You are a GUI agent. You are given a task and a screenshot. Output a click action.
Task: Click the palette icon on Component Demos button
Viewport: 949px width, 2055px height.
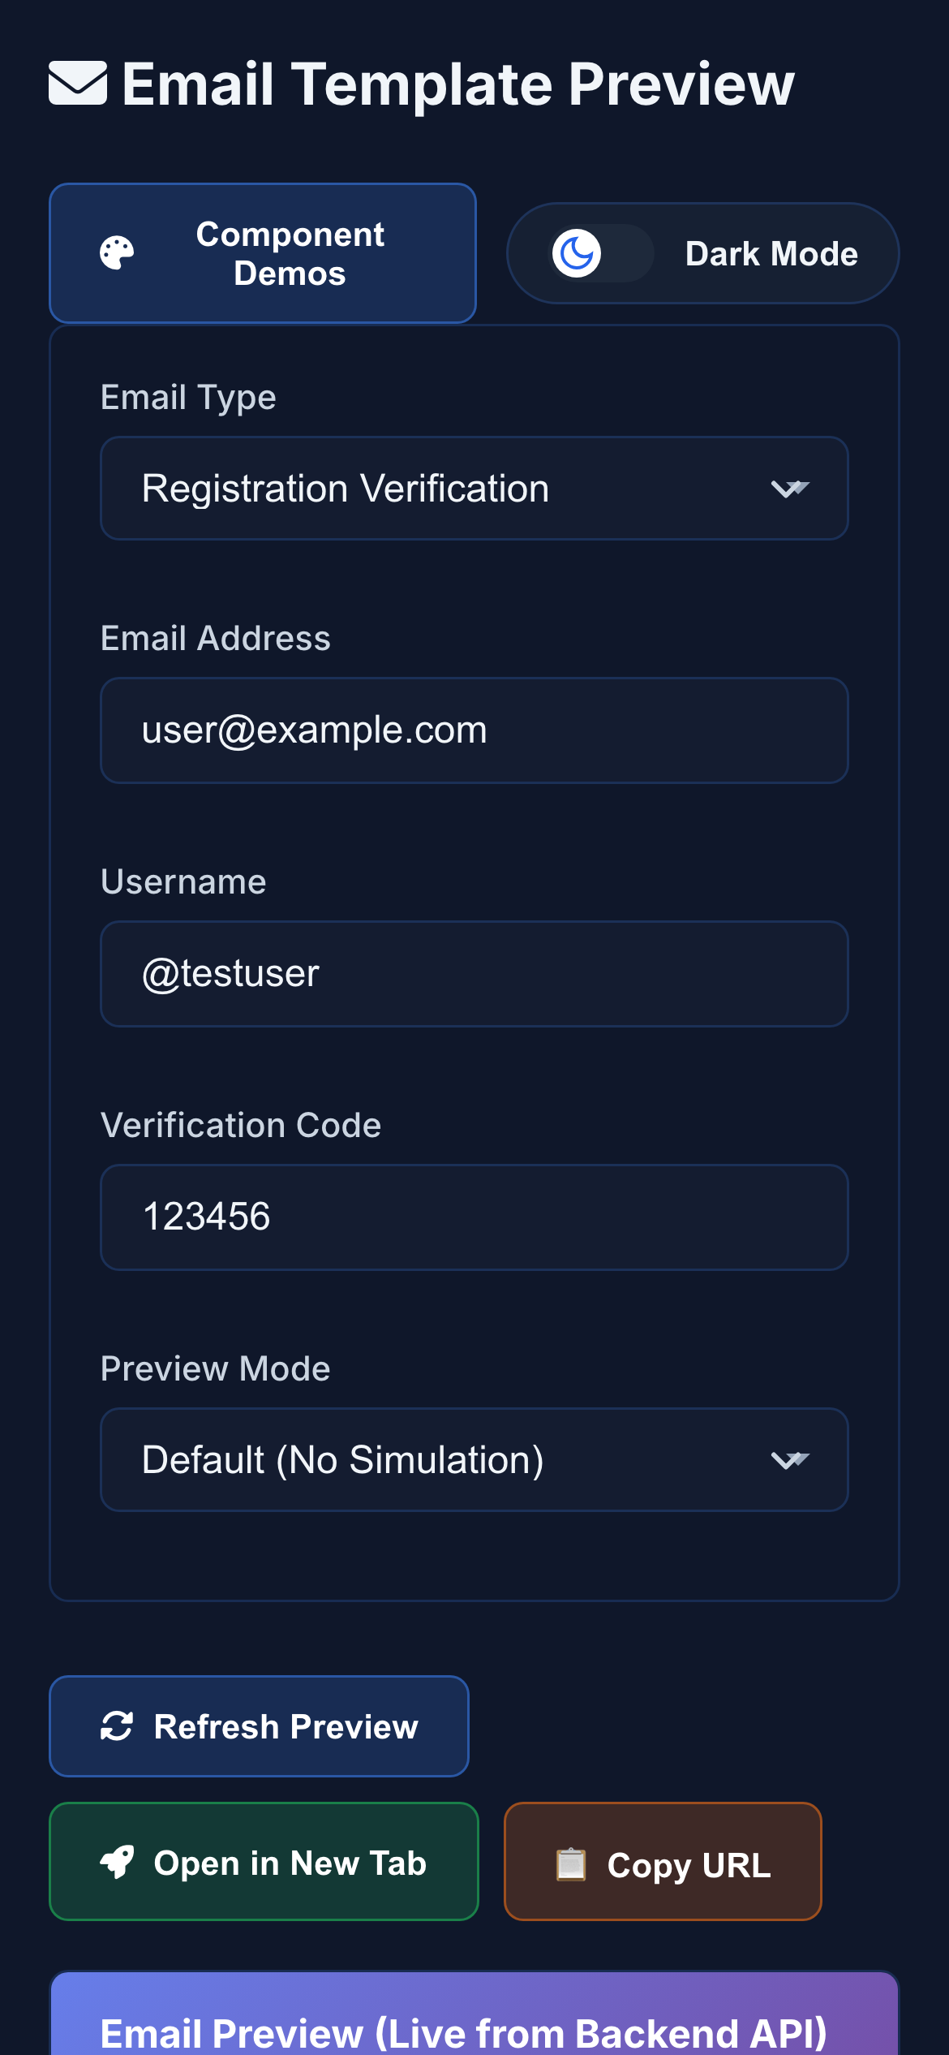[116, 252]
